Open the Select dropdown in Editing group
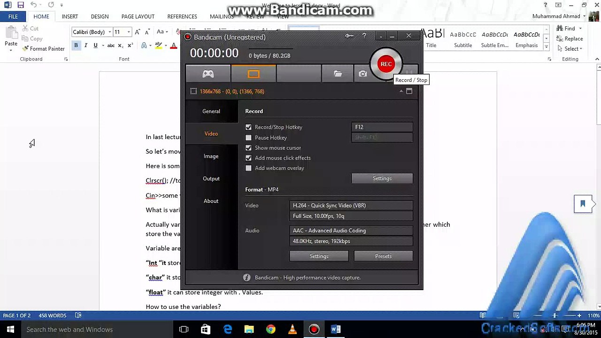The width and height of the screenshot is (601, 338). pyautogui.click(x=570, y=49)
